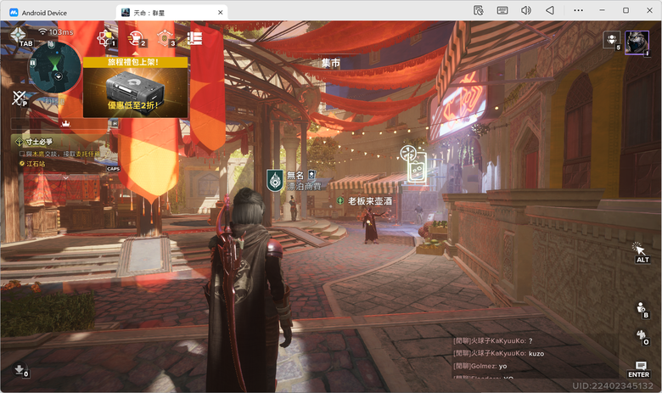This screenshot has width=662, height=393.
Task: Toggle the crossed swords icon labeled P
Action: coord(20,98)
